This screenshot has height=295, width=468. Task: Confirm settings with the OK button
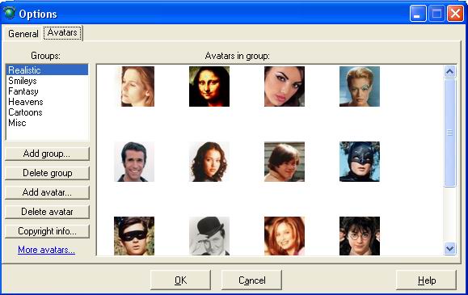pos(180,280)
